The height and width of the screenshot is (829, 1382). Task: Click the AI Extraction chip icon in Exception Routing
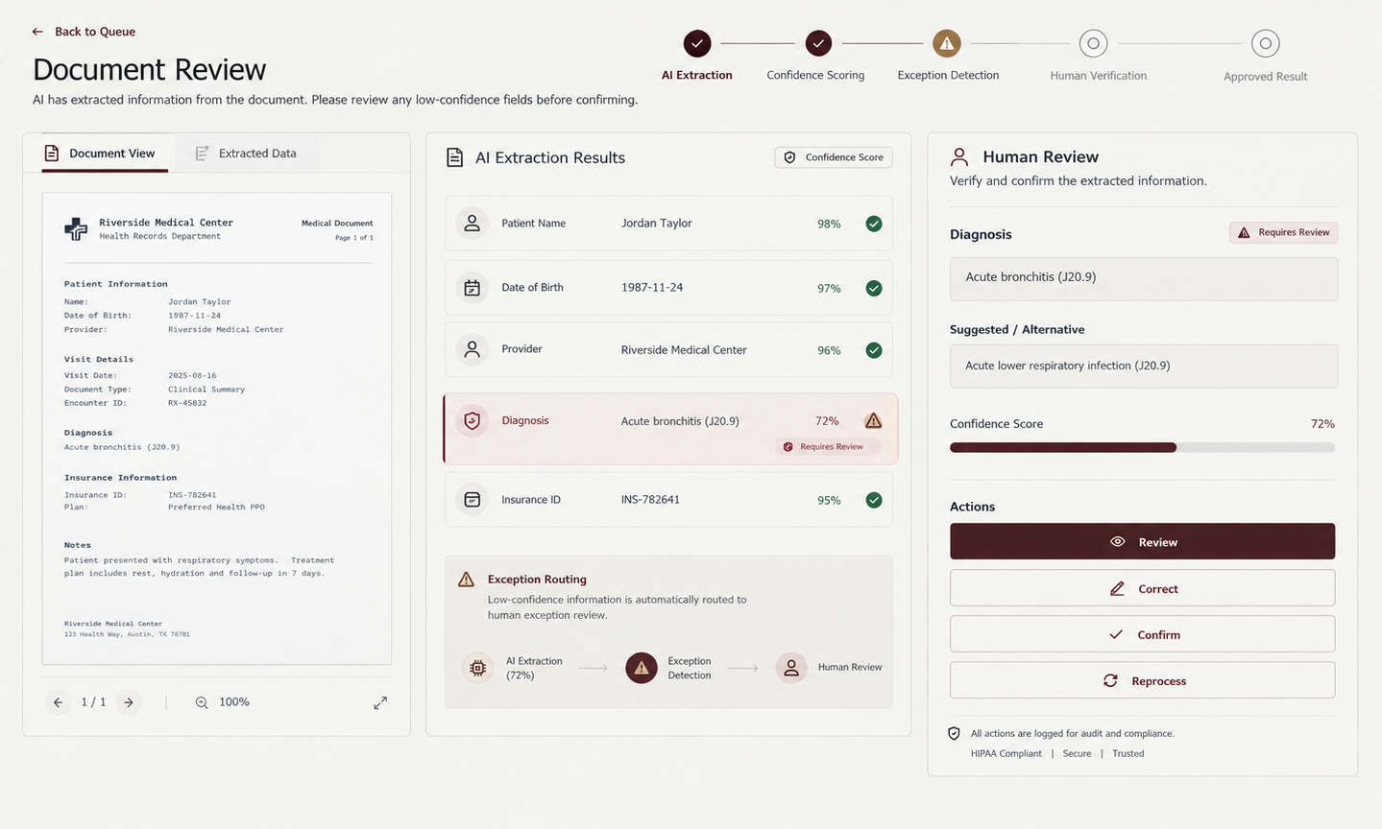click(477, 668)
